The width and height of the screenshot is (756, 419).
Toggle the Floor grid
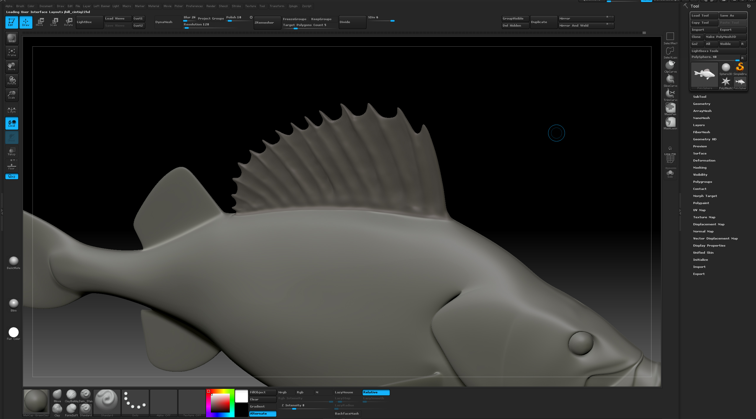click(x=12, y=166)
